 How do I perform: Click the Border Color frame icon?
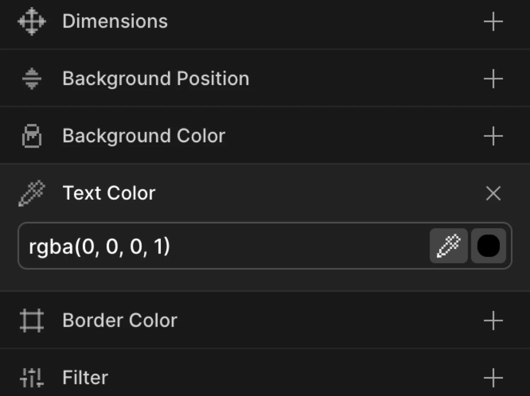coord(31,320)
